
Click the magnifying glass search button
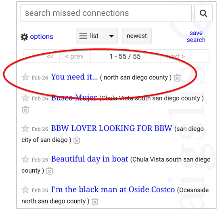(203, 13)
